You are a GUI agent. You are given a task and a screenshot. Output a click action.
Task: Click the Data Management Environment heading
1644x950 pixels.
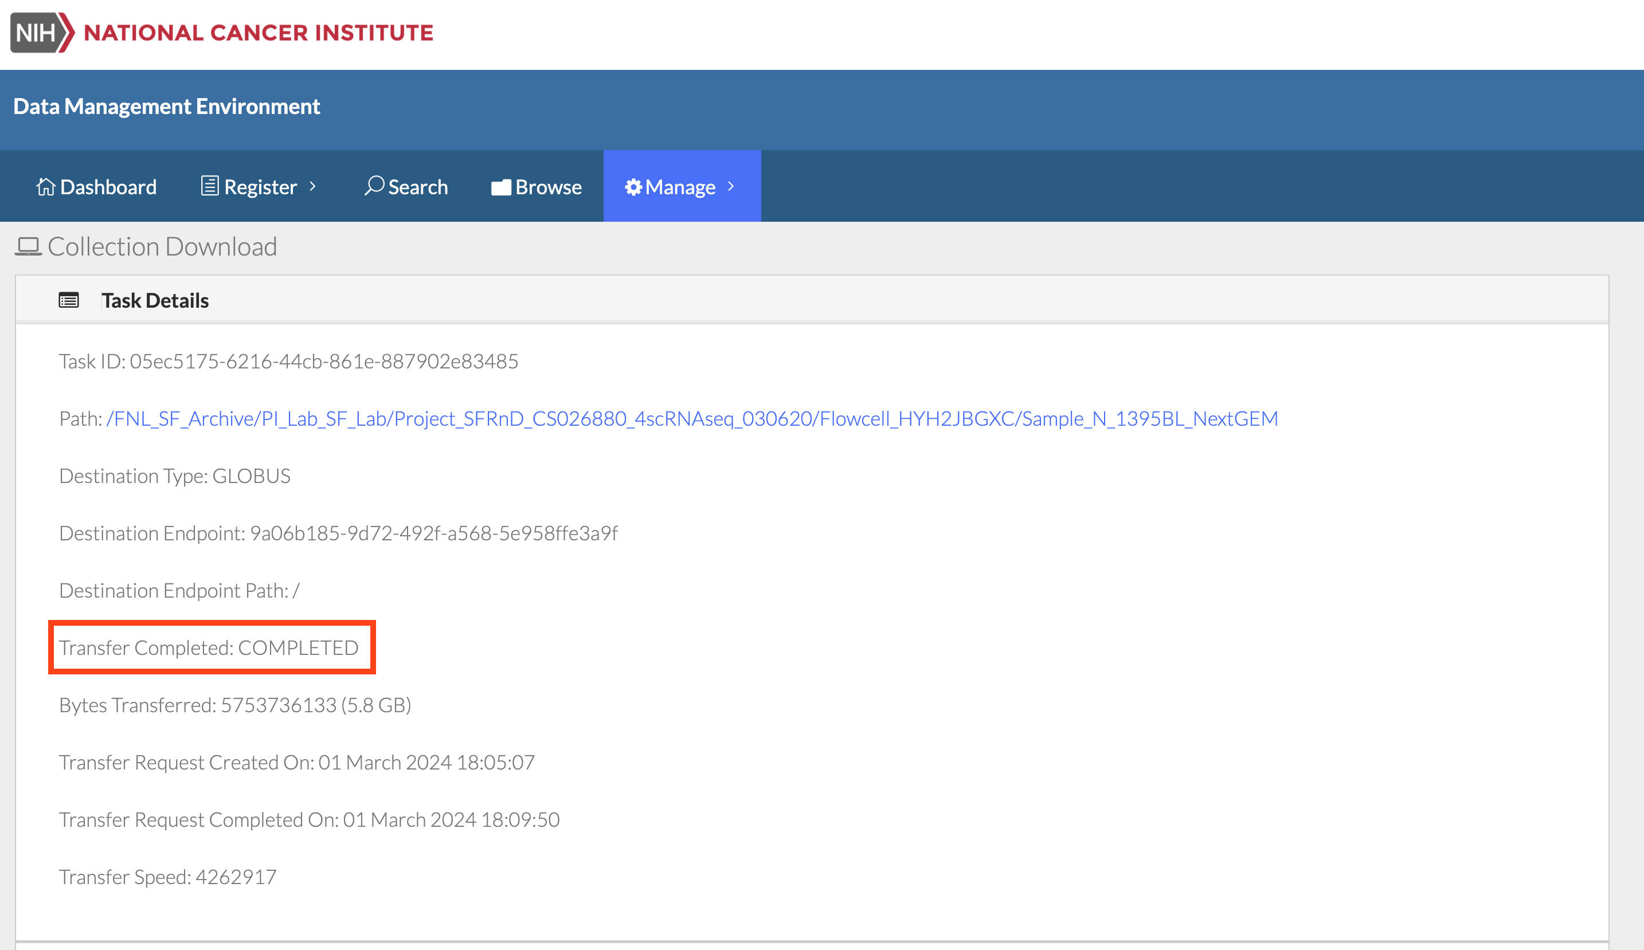click(x=166, y=106)
